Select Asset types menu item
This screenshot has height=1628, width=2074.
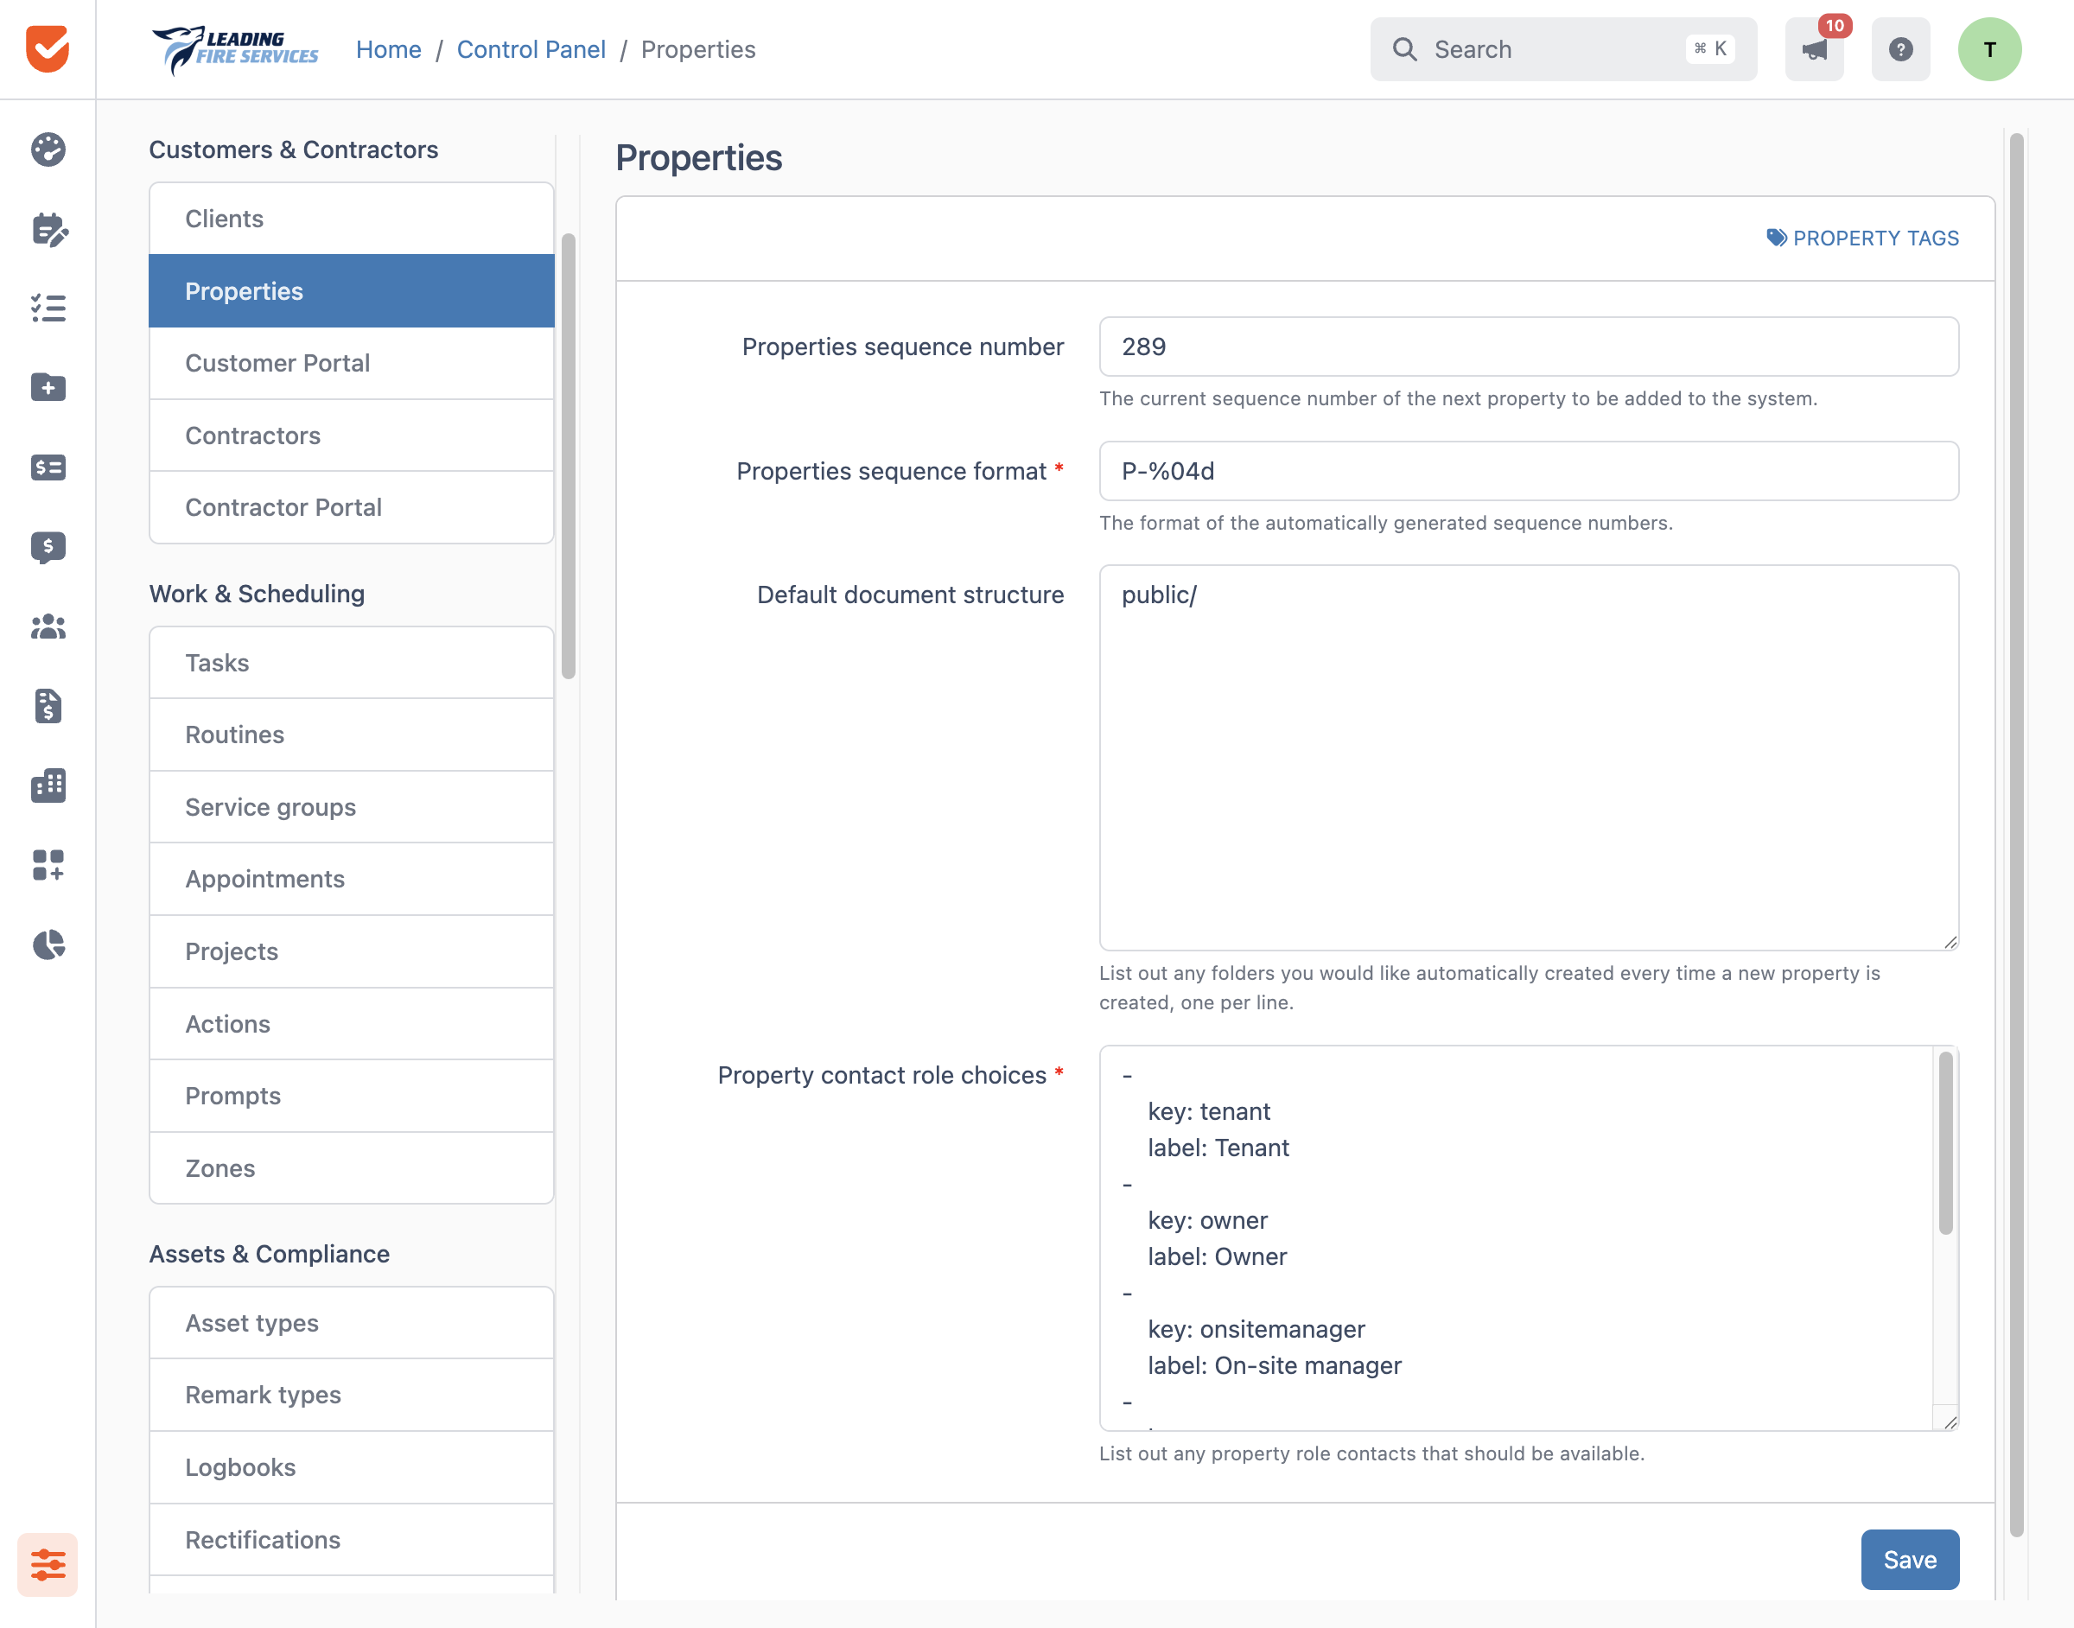[x=351, y=1323]
